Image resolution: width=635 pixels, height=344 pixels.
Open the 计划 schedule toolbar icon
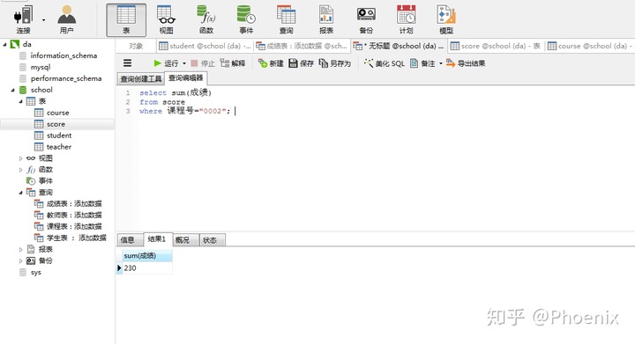click(x=406, y=19)
